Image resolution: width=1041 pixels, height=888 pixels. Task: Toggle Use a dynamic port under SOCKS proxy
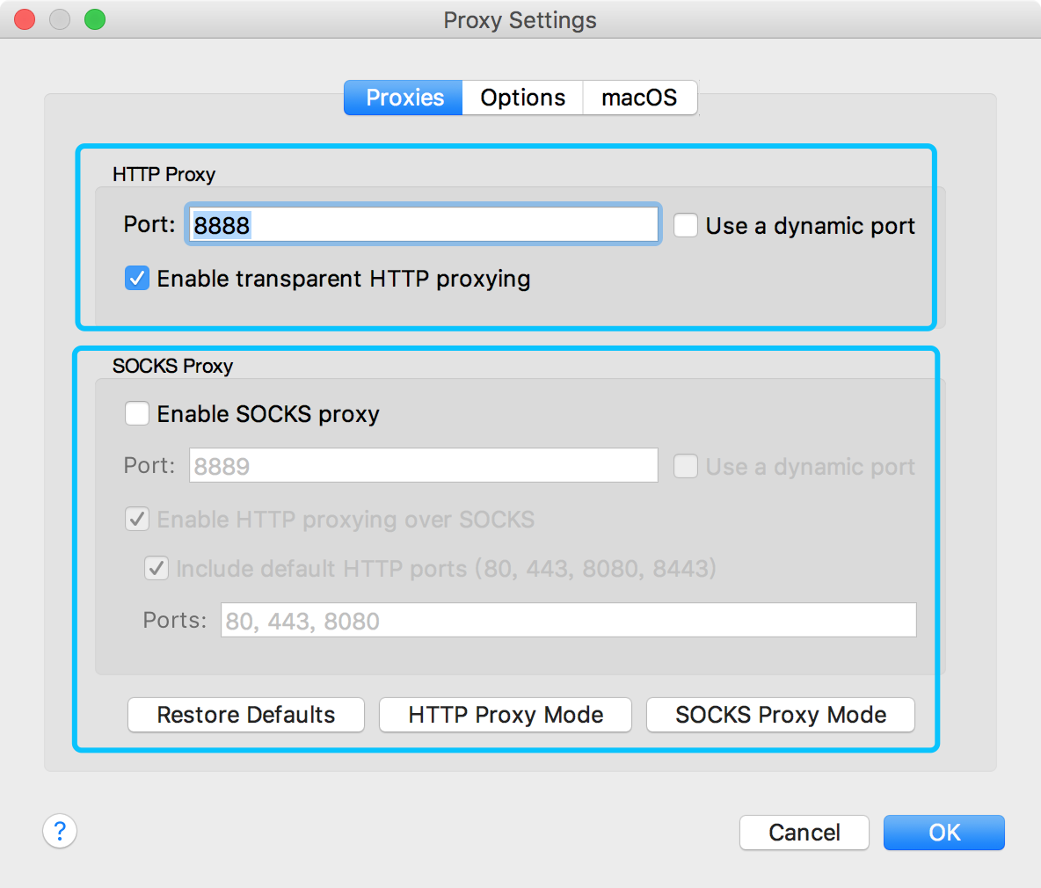pyautogui.click(x=685, y=466)
